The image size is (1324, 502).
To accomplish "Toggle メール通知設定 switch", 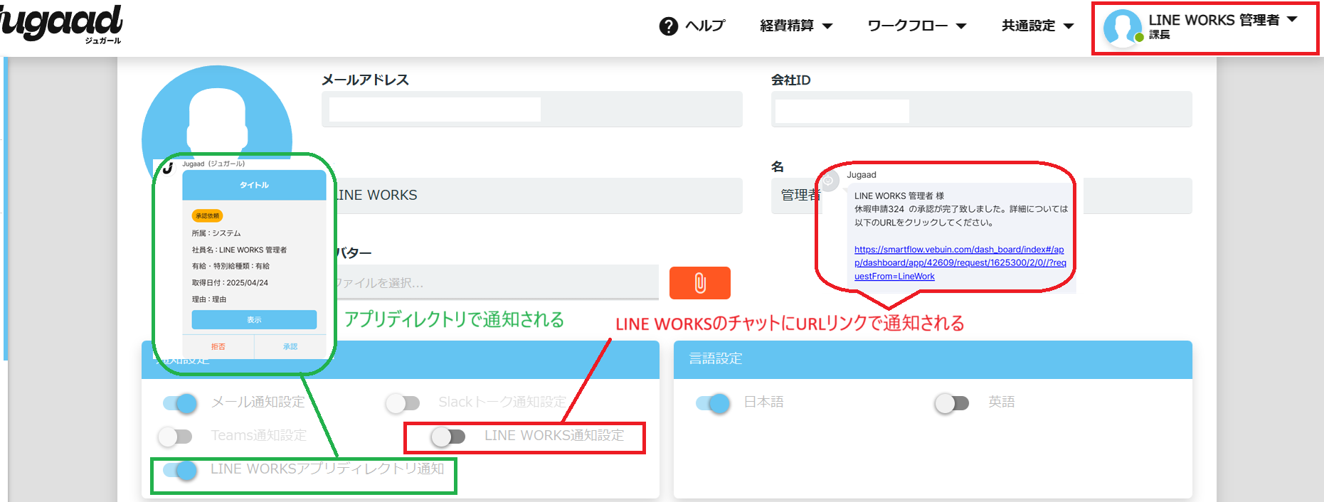I will pyautogui.click(x=179, y=403).
